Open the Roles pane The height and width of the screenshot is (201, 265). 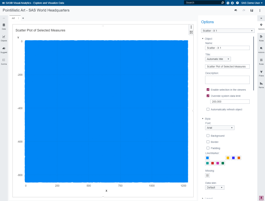click(x=261, y=38)
